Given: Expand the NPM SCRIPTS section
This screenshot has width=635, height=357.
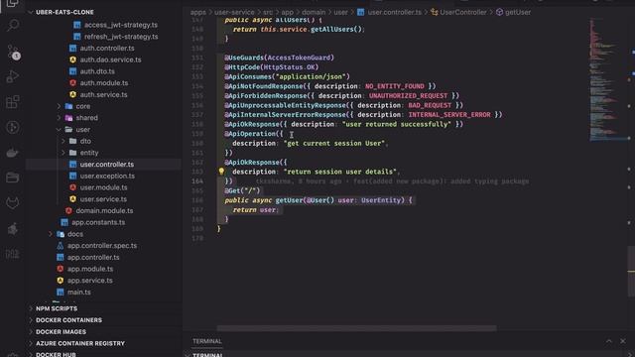Looking at the screenshot, I should click(57, 308).
